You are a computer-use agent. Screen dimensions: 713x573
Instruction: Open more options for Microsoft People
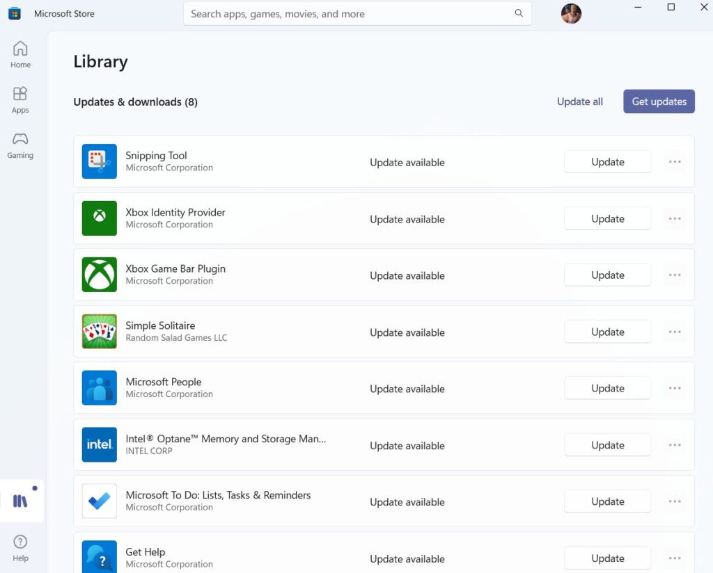(x=675, y=388)
